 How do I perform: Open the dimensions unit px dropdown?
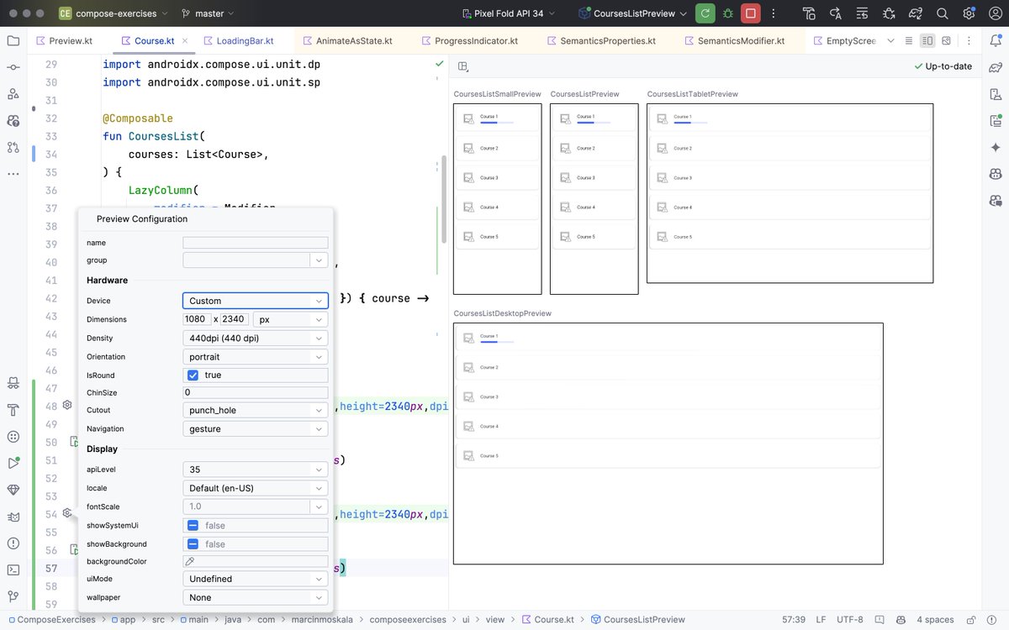coord(290,319)
